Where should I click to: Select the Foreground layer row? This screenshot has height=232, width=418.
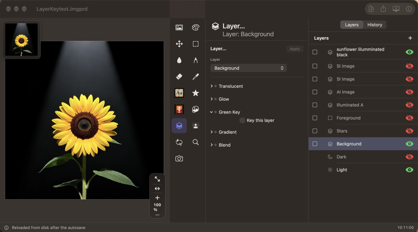[x=363, y=118]
